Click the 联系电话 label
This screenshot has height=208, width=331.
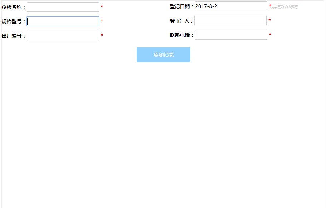pyautogui.click(x=181, y=35)
